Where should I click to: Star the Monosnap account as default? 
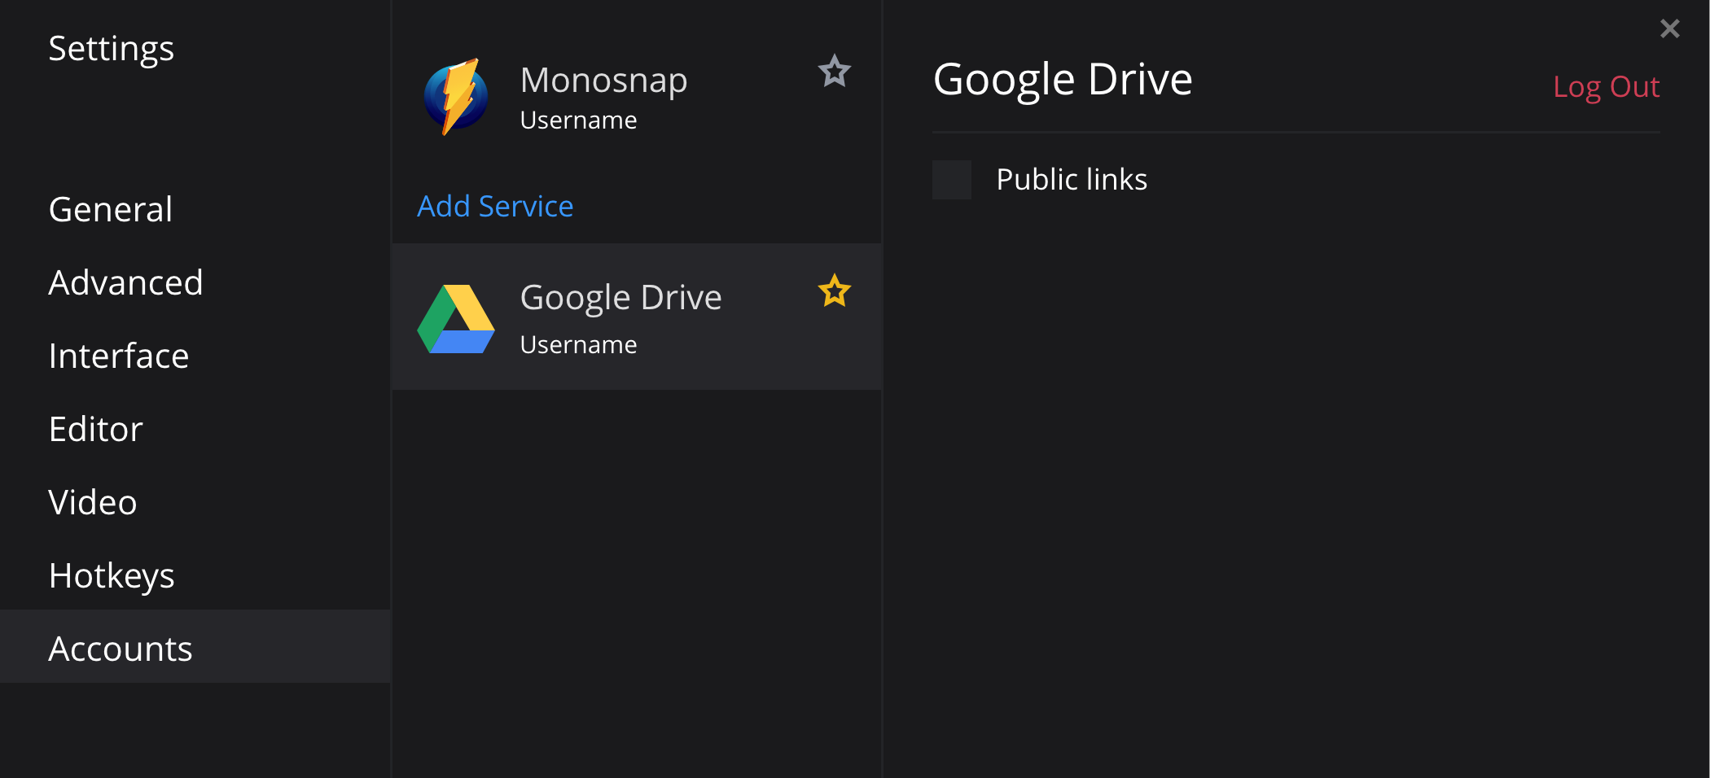point(835,72)
